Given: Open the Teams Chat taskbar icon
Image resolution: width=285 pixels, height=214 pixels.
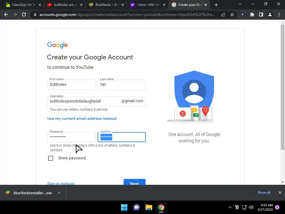Looking at the screenshot, I should pos(136,207).
